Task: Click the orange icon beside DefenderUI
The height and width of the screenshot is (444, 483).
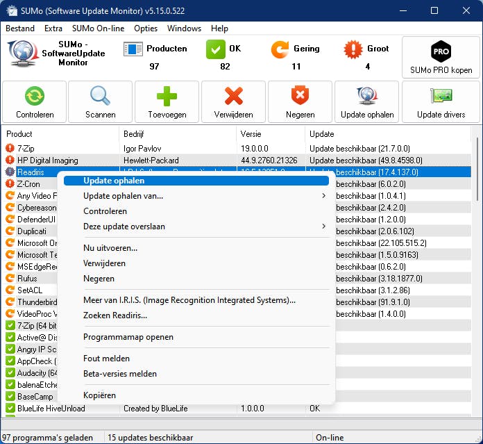Action: (10, 220)
